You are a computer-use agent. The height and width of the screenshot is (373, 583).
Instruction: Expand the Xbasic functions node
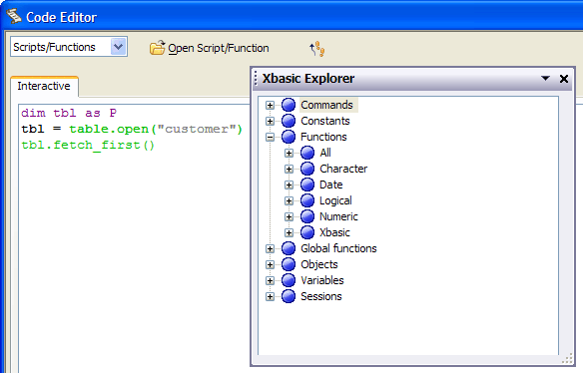point(289,233)
